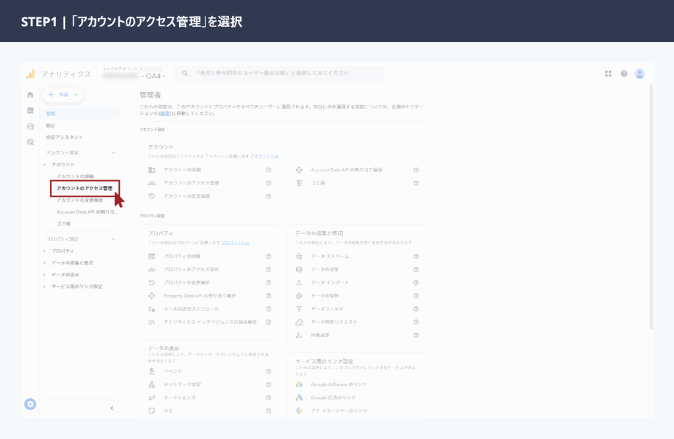
Task: Collapse the sidebar with the left chevron
Action: tap(113, 408)
